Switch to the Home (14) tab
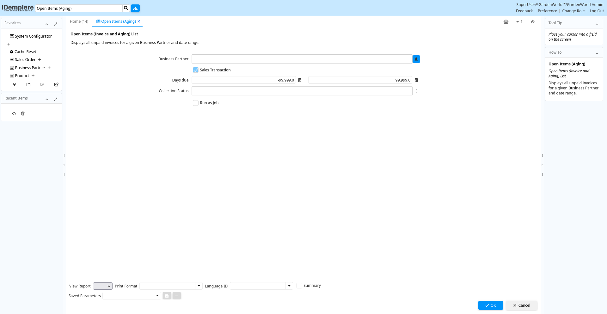Image resolution: width=607 pixels, height=314 pixels. [79, 21]
